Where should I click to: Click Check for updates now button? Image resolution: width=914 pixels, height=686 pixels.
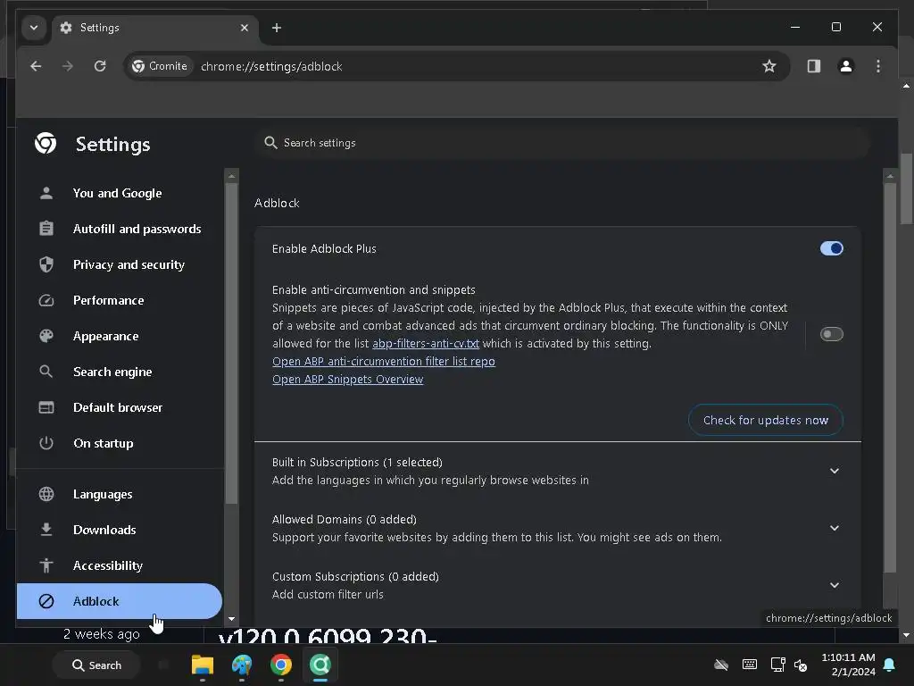(765, 420)
